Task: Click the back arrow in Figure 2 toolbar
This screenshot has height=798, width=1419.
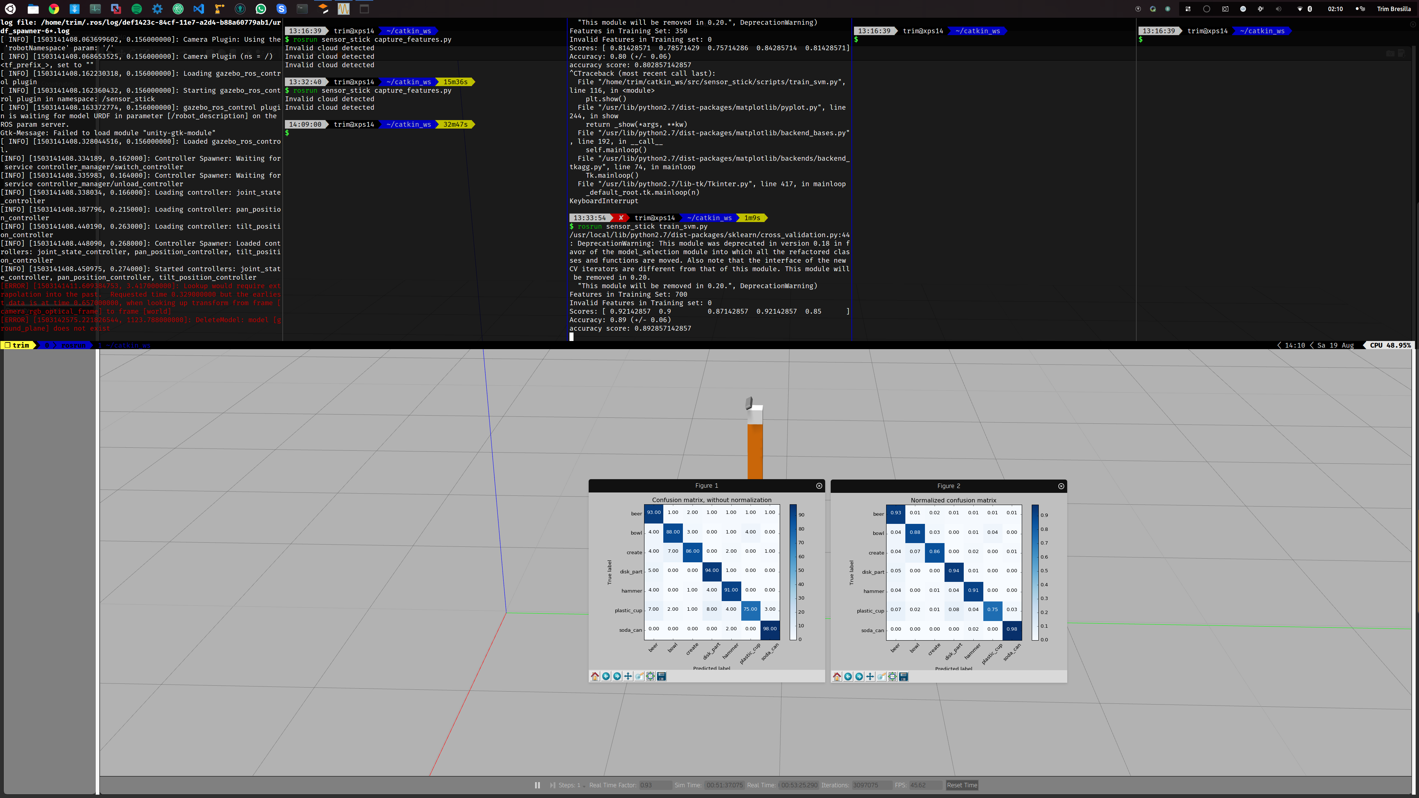Action: (x=848, y=677)
